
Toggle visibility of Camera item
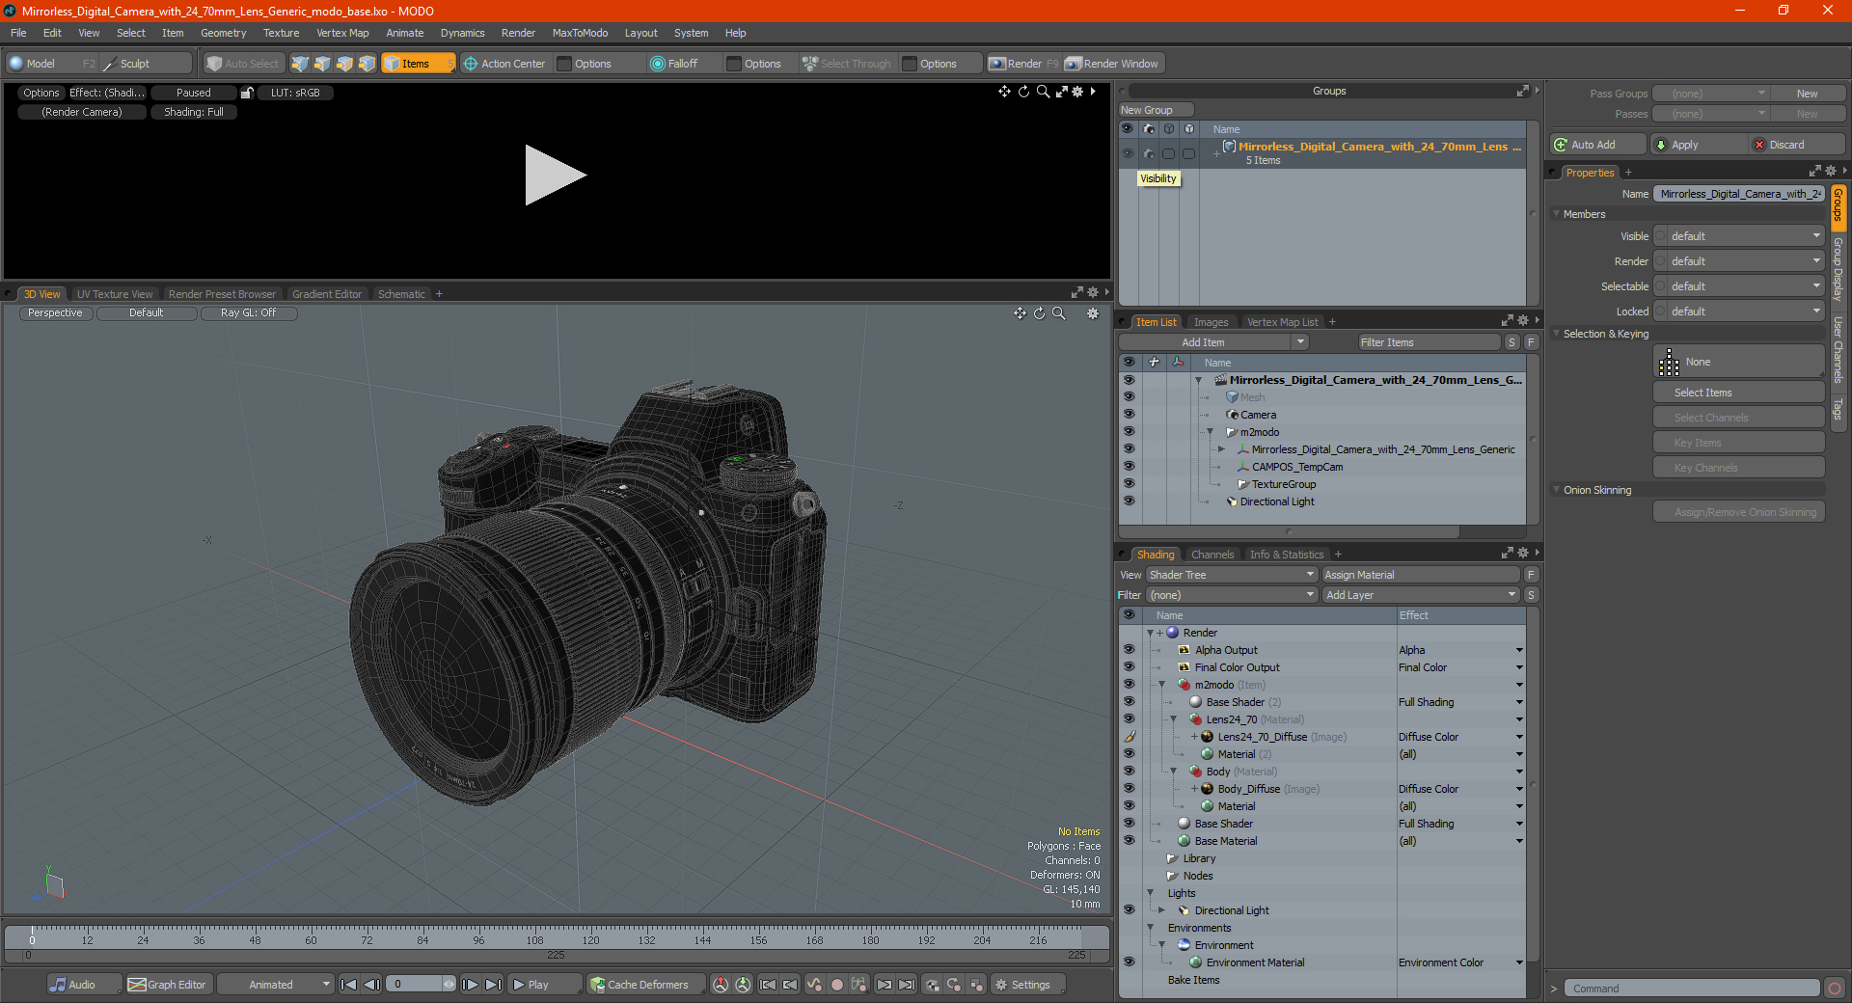point(1129,415)
